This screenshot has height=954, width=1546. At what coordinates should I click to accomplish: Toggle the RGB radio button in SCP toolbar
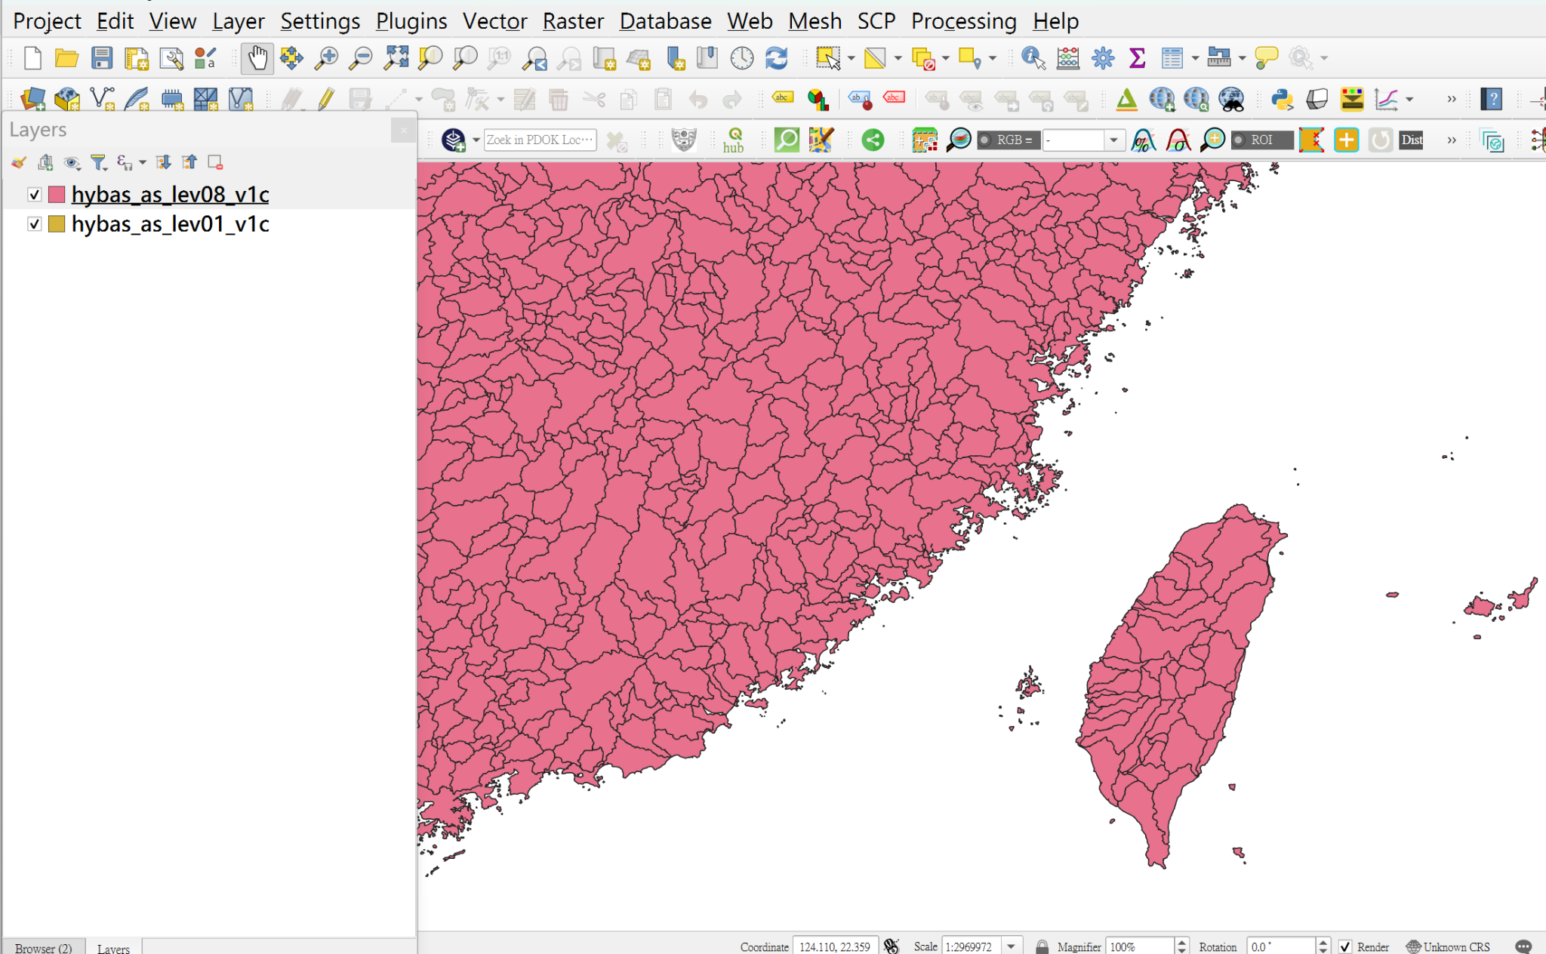[984, 140]
